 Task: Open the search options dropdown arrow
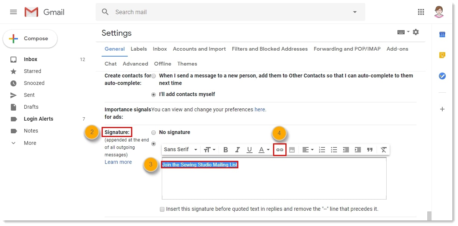[355, 12]
